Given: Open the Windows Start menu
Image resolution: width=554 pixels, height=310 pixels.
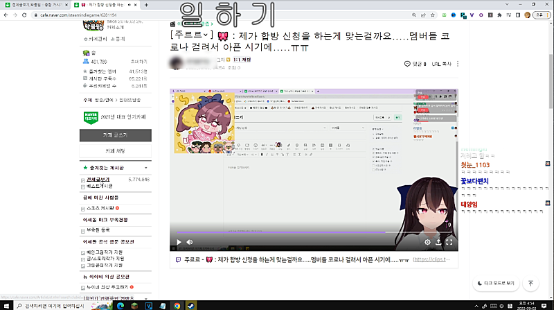Looking at the screenshot, I should click(6, 306).
